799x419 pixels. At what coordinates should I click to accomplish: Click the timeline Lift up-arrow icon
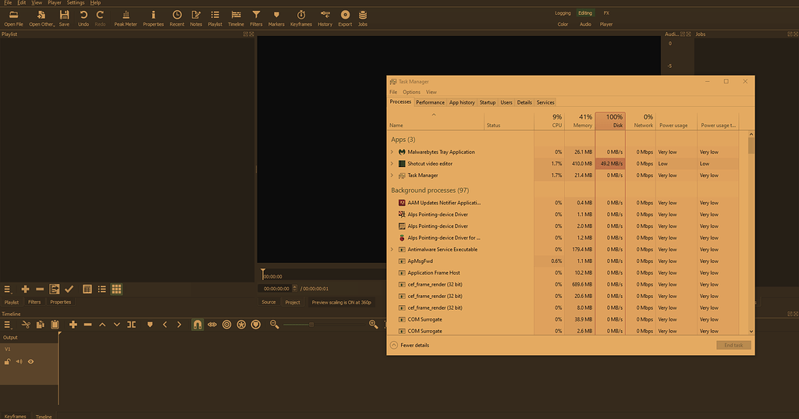pyautogui.click(x=102, y=325)
